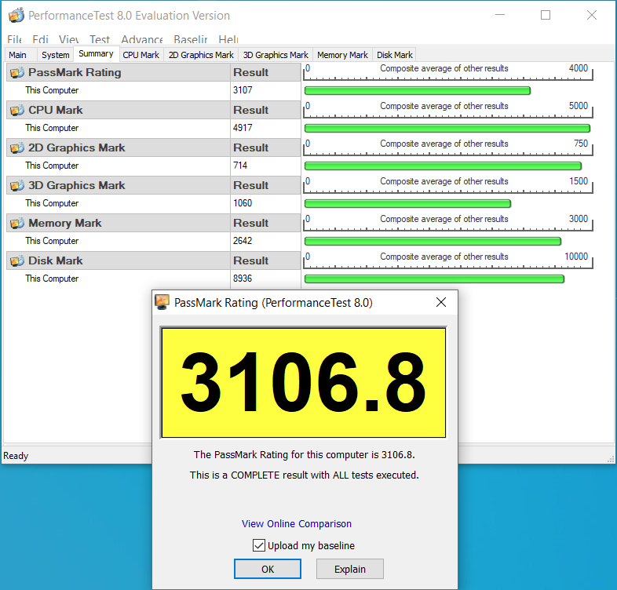This screenshot has width=617, height=590.
Task: Open the 2D Graphics Mark tab
Action: point(201,55)
